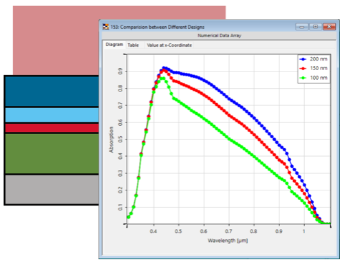Minimize the Comparision between Different Designs window

[302, 27]
